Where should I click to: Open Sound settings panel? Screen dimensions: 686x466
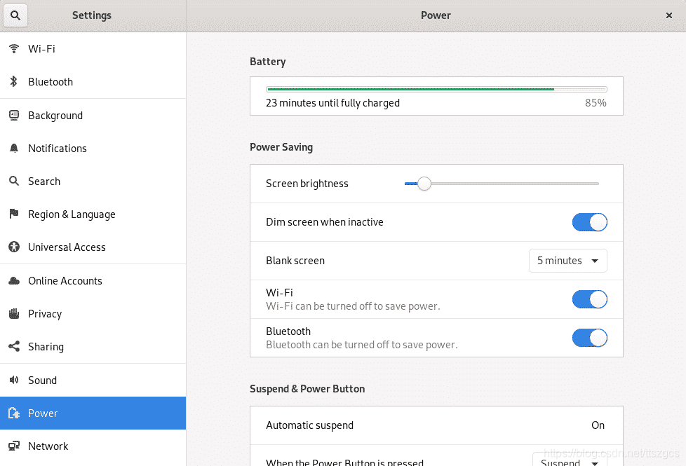click(93, 381)
